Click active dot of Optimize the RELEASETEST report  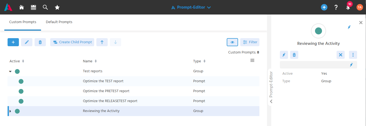21,101
